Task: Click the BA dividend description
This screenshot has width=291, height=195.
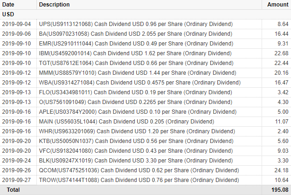Action: tap(136, 34)
